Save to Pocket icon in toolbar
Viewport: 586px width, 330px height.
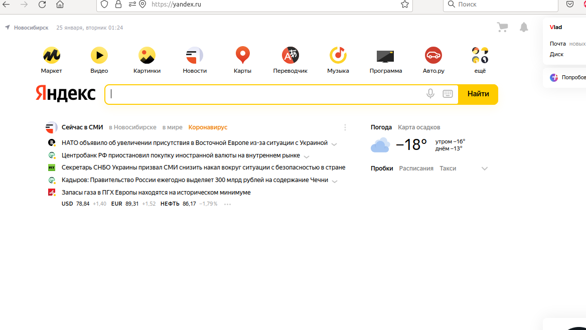pos(570,5)
